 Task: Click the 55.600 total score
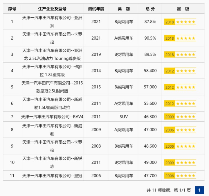[x=150, y=103]
